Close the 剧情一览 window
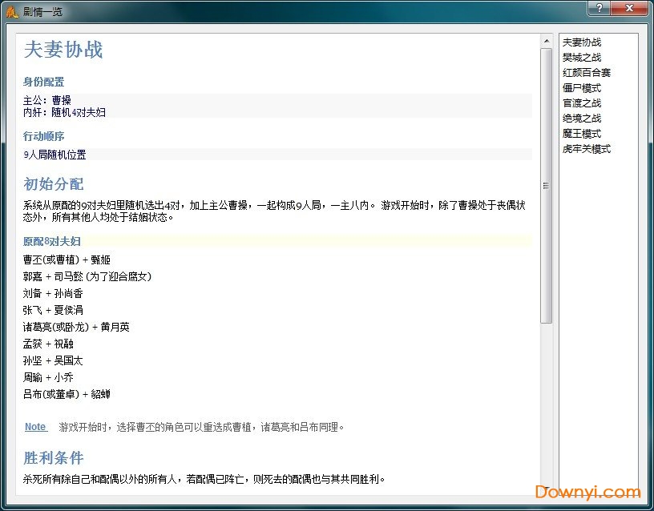This screenshot has height=511, width=654. 628,9
